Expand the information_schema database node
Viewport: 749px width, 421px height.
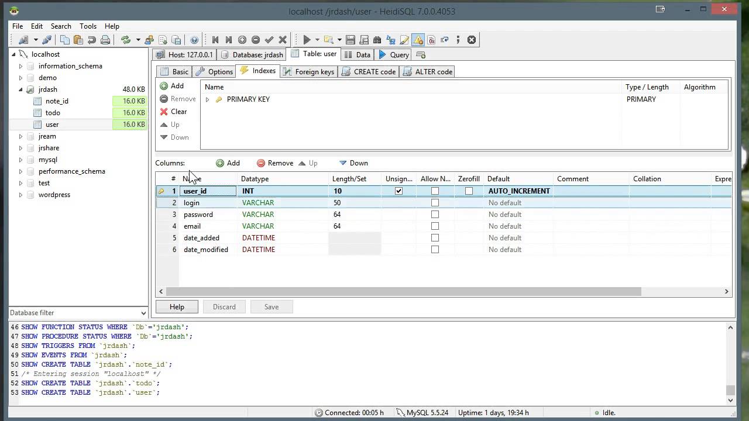coord(20,66)
